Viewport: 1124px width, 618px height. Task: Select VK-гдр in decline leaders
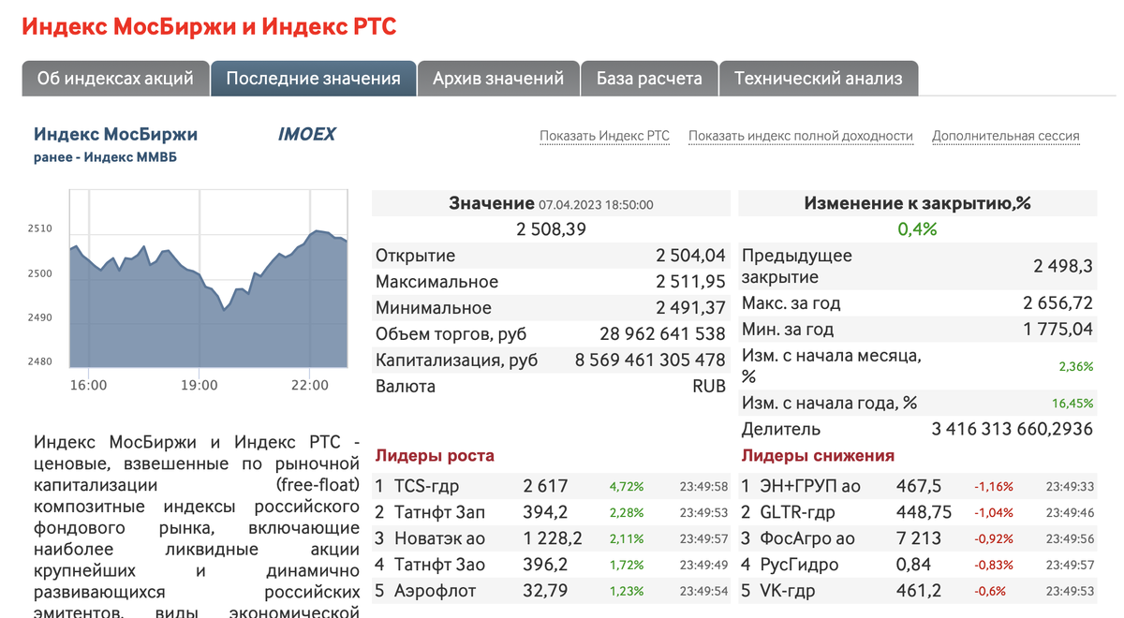(x=788, y=591)
